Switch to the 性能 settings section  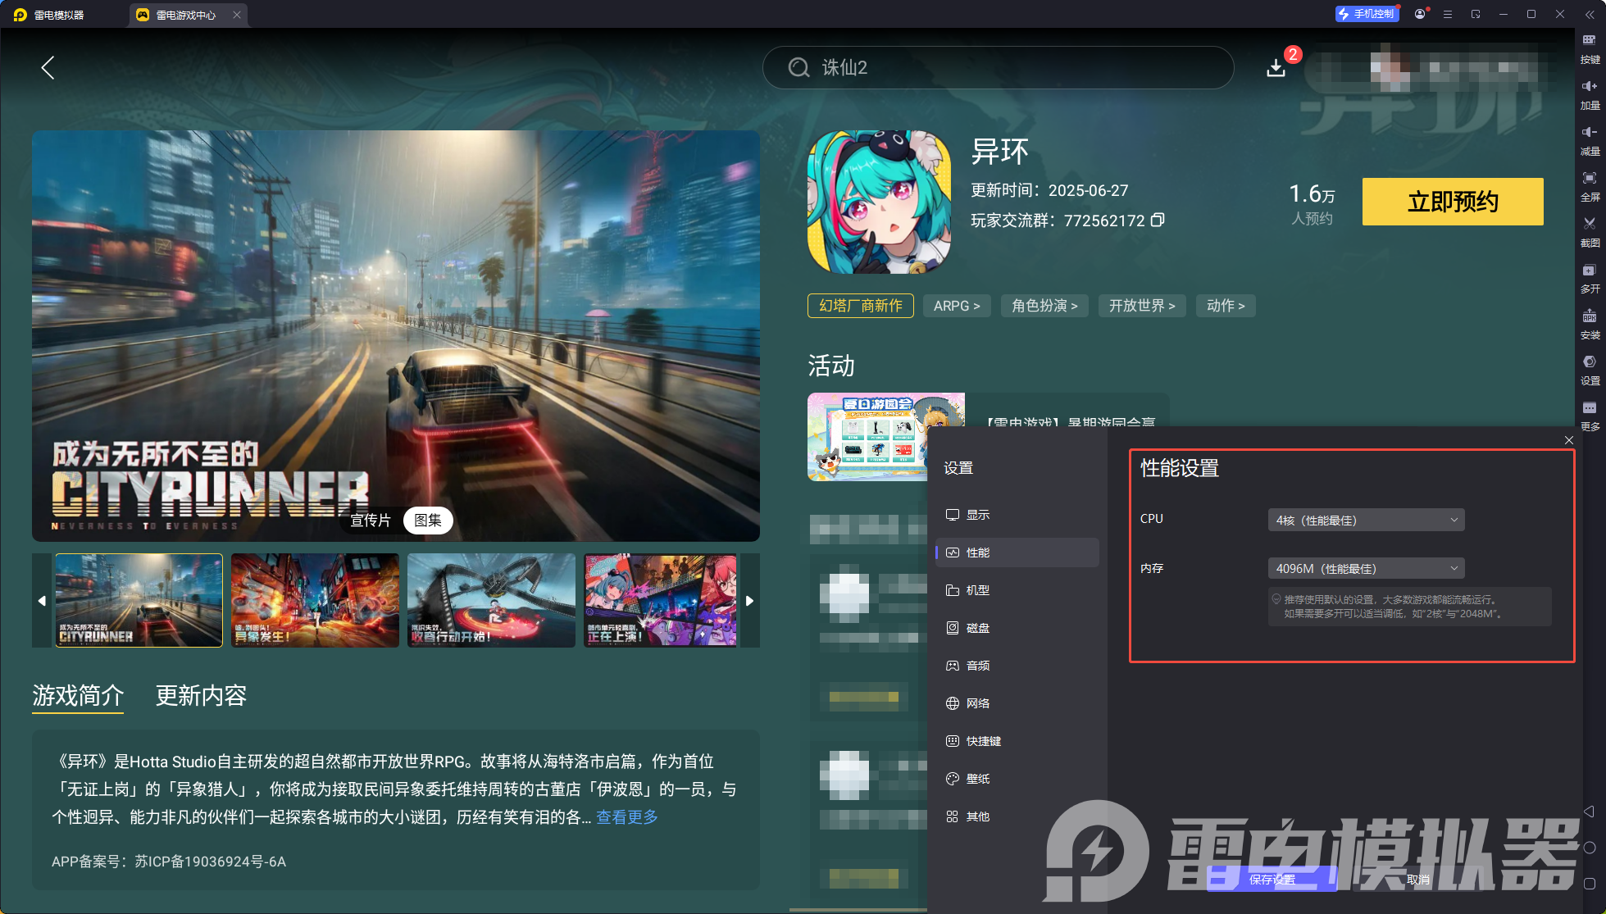click(1017, 552)
